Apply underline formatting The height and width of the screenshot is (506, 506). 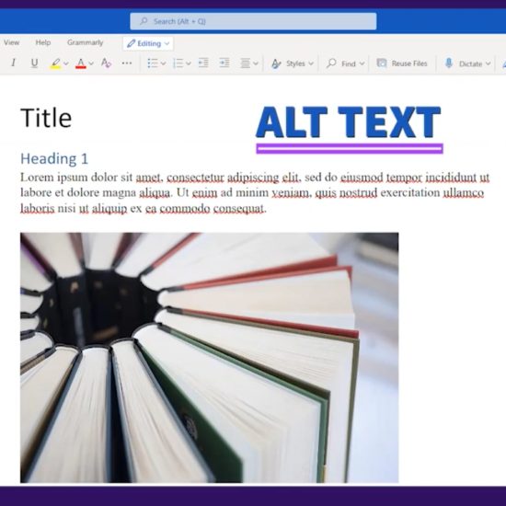[x=35, y=63]
